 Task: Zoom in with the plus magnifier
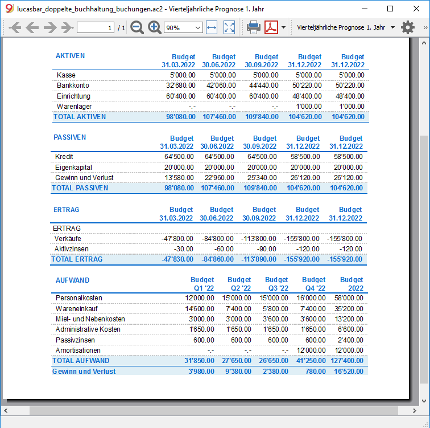click(x=154, y=27)
